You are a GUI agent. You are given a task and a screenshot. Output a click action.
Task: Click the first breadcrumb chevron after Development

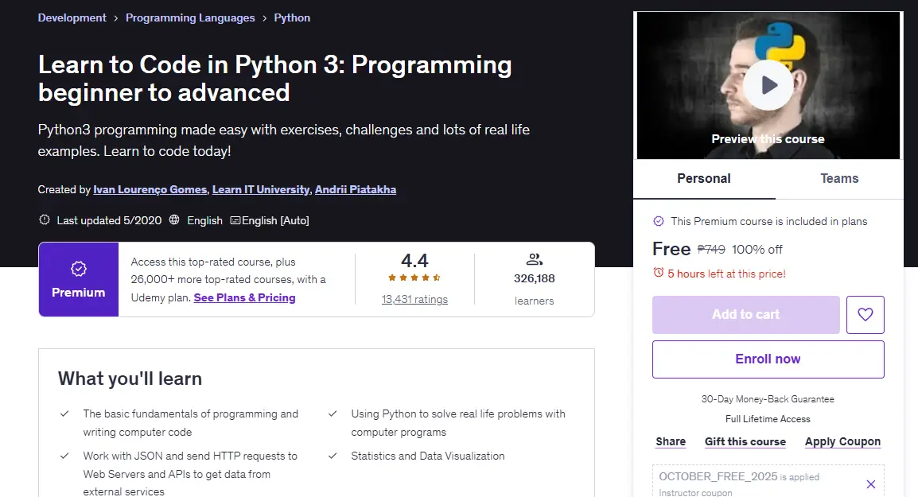click(116, 18)
